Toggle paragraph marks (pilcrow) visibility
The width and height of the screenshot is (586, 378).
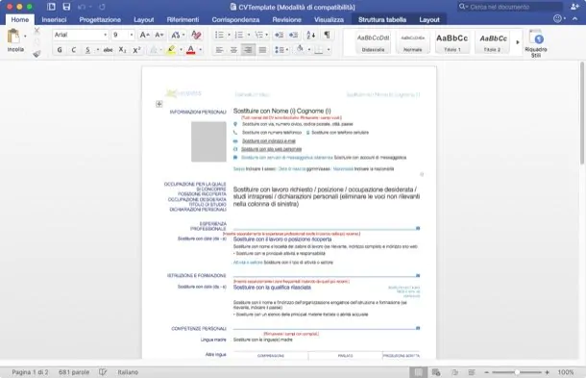point(327,35)
